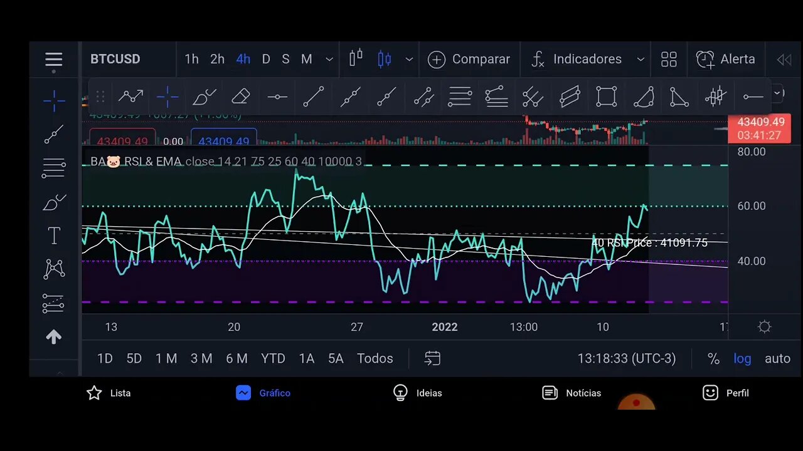Open the BTCUSD symbol search
803x451 pixels.
(x=115, y=60)
